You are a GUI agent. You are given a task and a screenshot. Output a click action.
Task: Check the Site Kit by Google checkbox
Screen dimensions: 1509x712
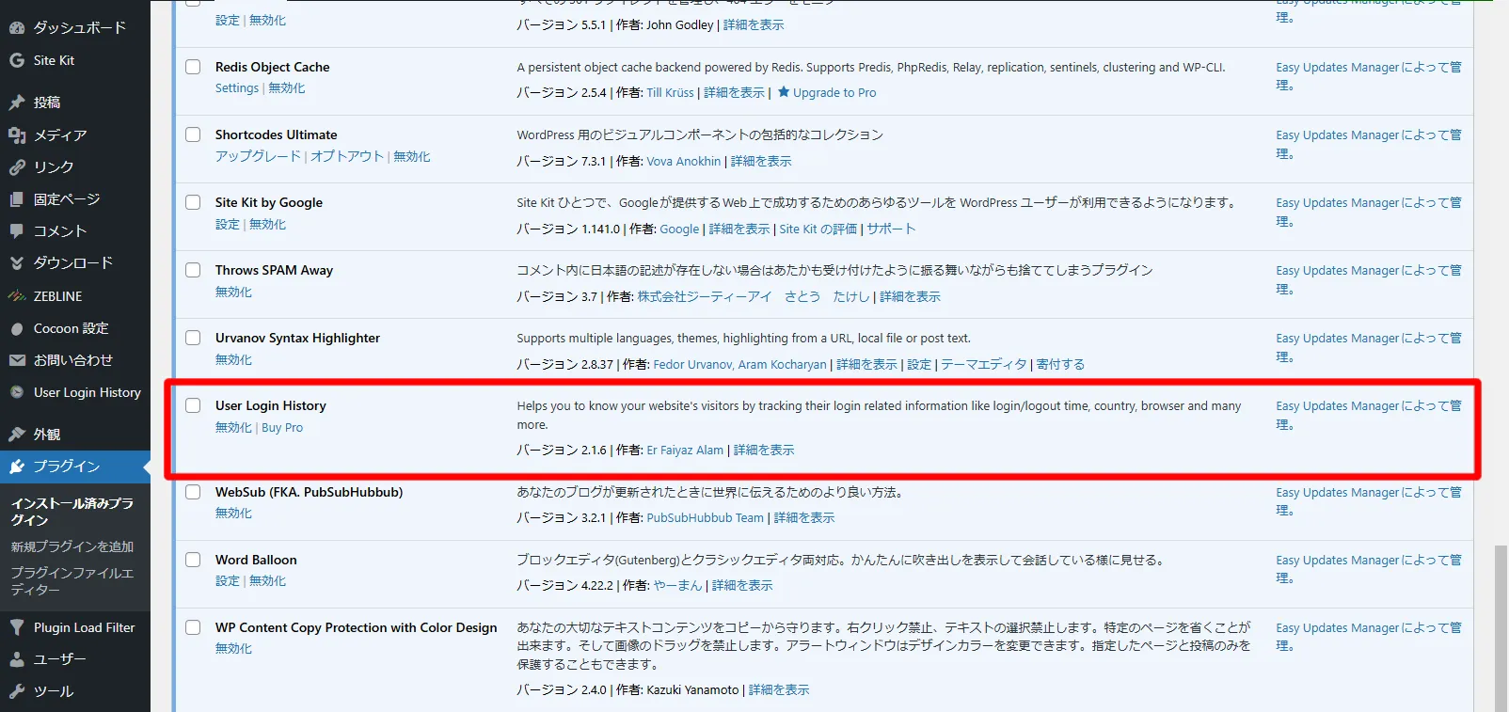point(193,202)
